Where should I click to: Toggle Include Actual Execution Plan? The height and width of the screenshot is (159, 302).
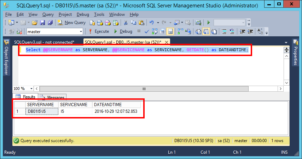pos(180,31)
